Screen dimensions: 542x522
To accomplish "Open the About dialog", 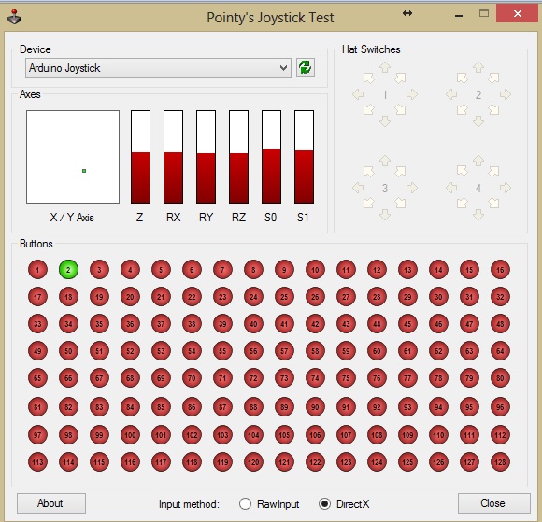I will point(51,503).
